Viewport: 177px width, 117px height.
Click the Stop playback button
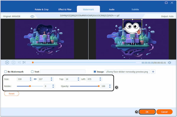pos(14,62)
